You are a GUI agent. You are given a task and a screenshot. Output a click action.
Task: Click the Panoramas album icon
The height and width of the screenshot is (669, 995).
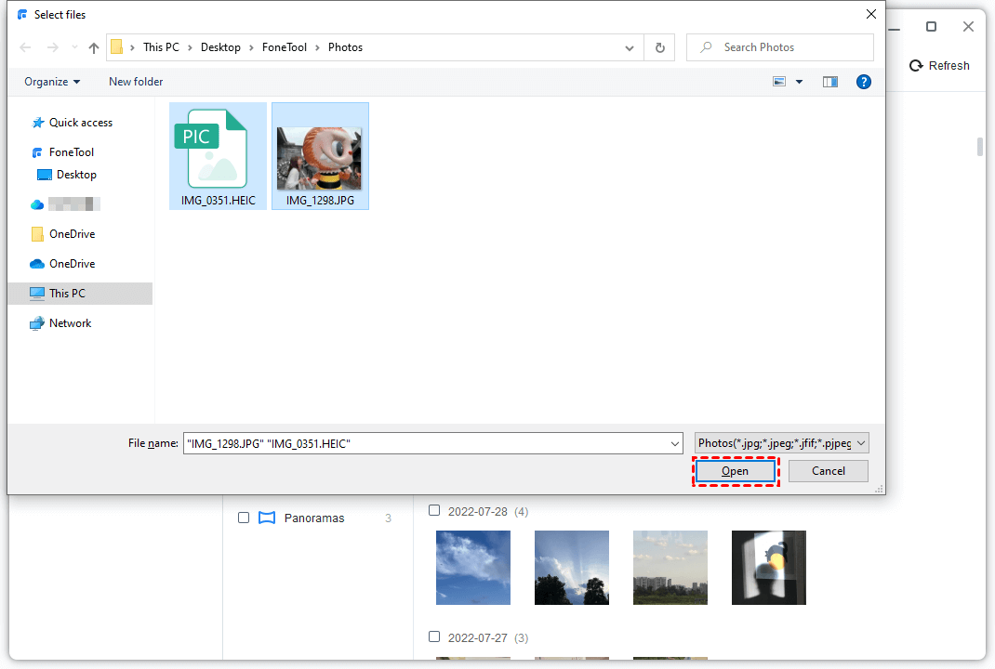click(268, 518)
